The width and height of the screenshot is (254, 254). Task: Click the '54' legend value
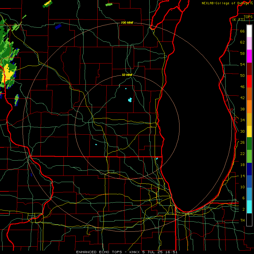[242, 64]
